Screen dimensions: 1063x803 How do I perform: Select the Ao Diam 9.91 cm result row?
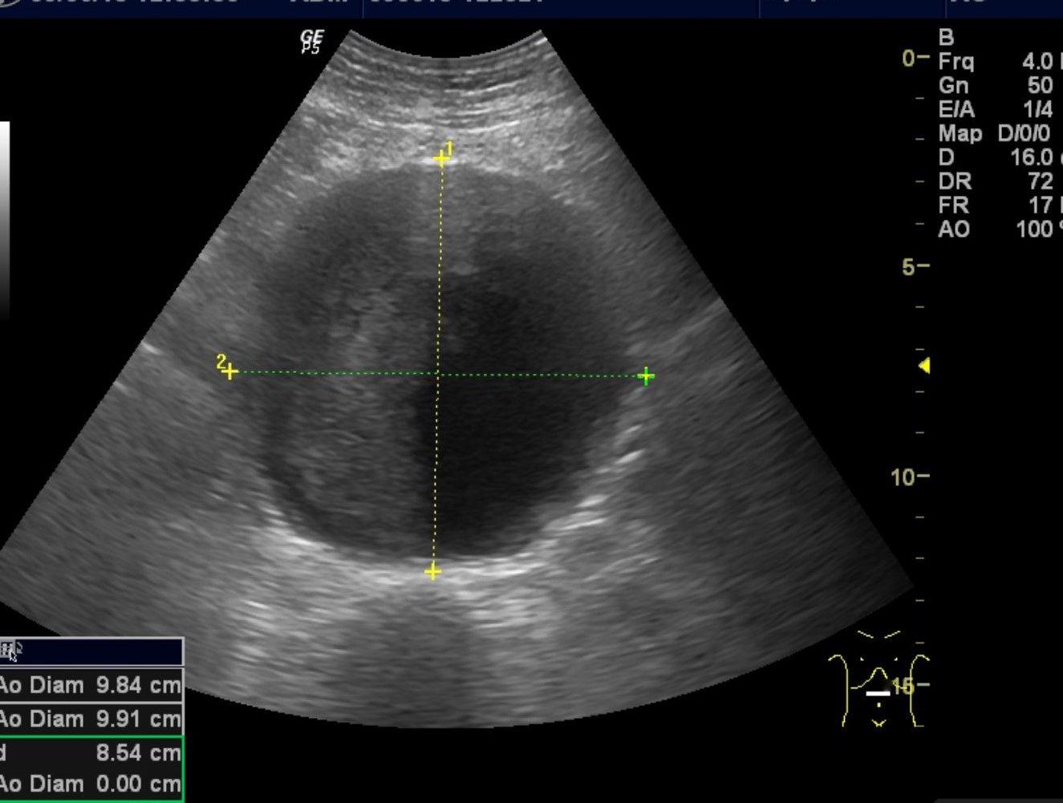click(90, 719)
